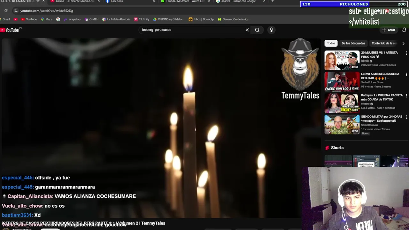Clear the search text with X
The height and width of the screenshot is (230, 409).
pos(247,30)
